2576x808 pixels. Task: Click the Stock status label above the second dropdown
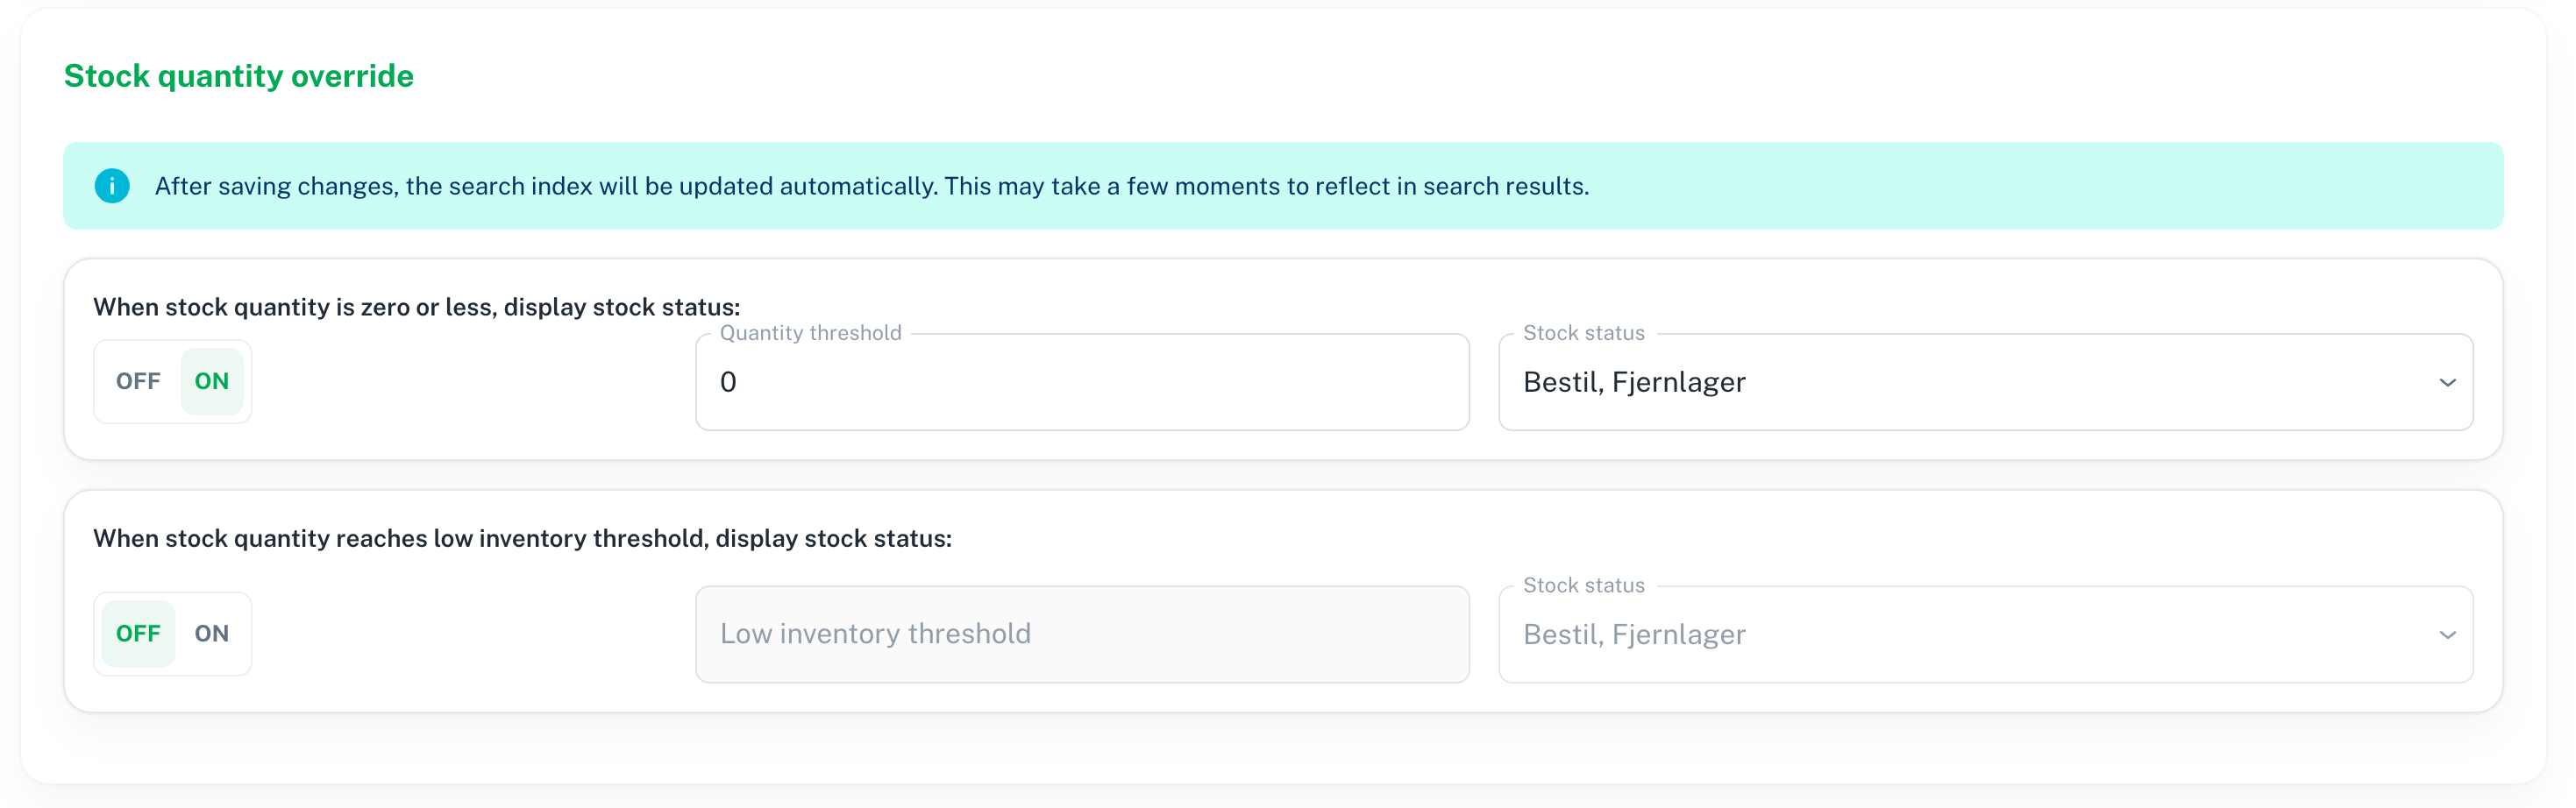[1584, 585]
